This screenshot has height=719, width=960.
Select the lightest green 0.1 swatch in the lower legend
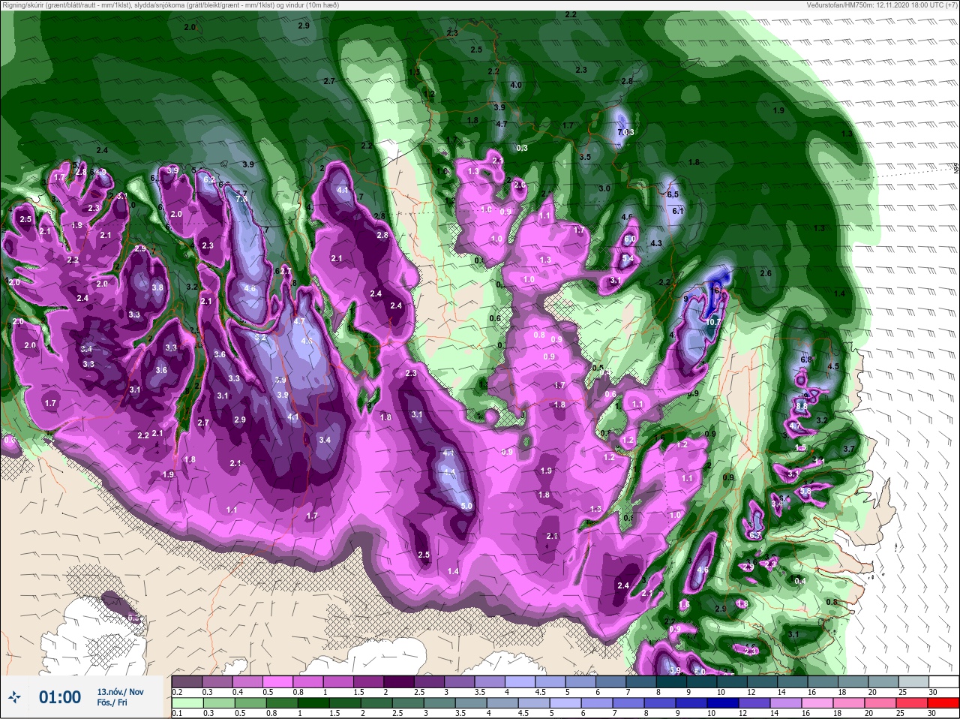(x=186, y=702)
